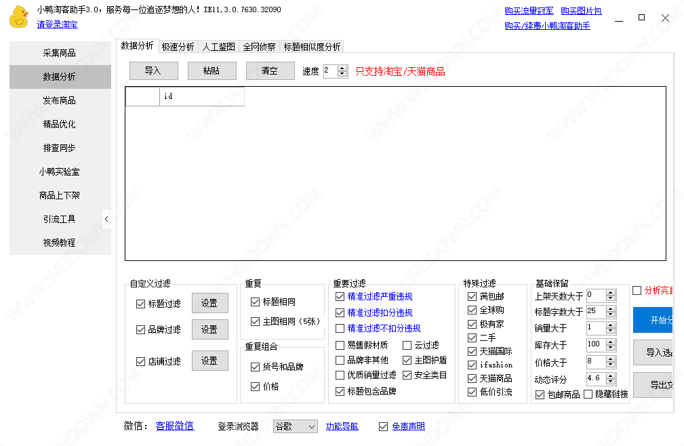Enable the 易售假材质 checkbox
The width and height of the screenshot is (684, 446).
pos(340,345)
